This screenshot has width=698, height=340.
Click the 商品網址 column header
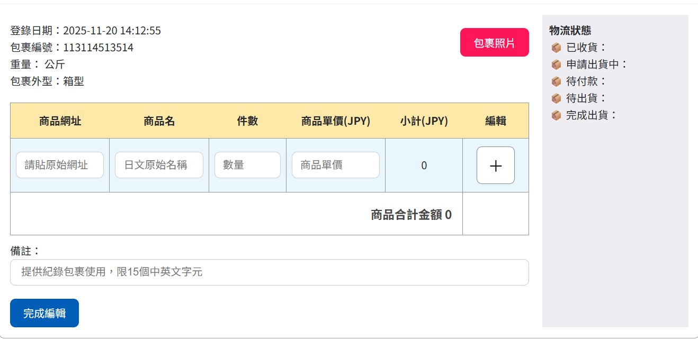tap(60, 121)
